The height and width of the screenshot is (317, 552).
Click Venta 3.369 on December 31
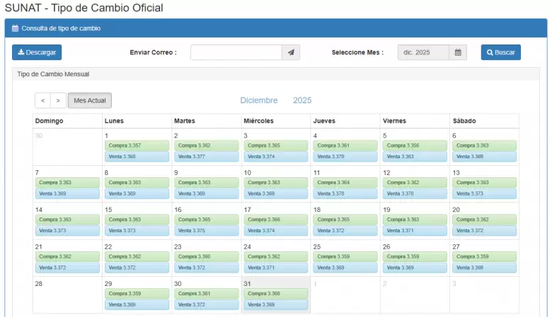click(x=276, y=305)
